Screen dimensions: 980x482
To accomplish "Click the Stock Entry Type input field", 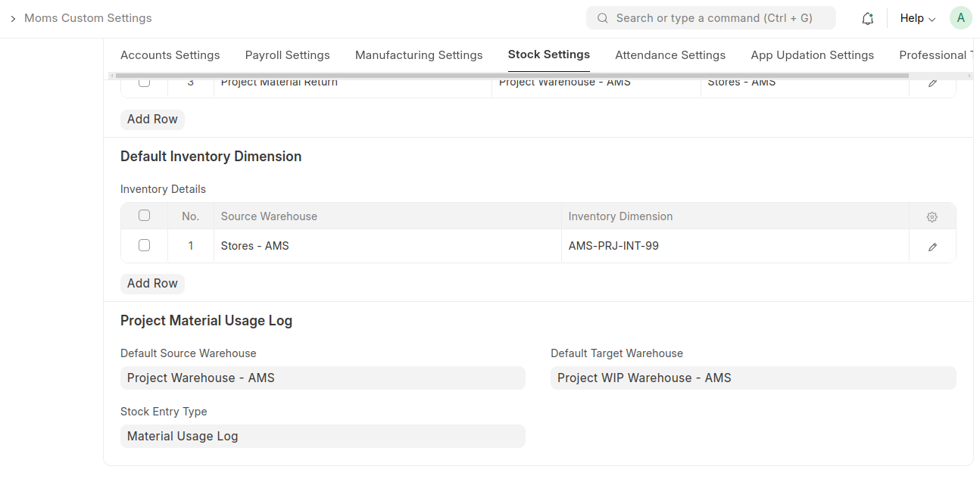I will pos(323,436).
